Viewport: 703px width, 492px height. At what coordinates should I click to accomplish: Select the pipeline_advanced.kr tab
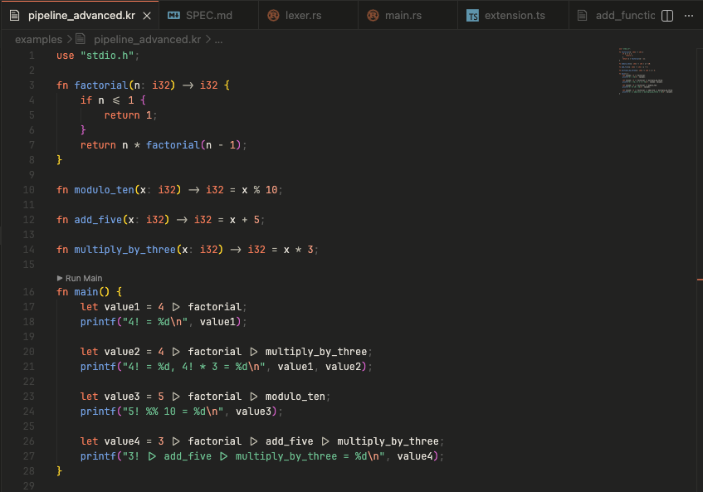pos(81,15)
